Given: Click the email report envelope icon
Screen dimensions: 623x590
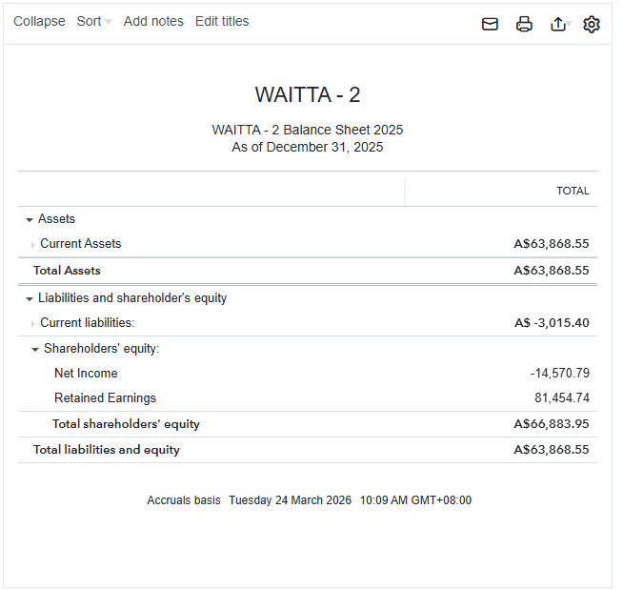Looking at the screenshot, I should 490,24.
